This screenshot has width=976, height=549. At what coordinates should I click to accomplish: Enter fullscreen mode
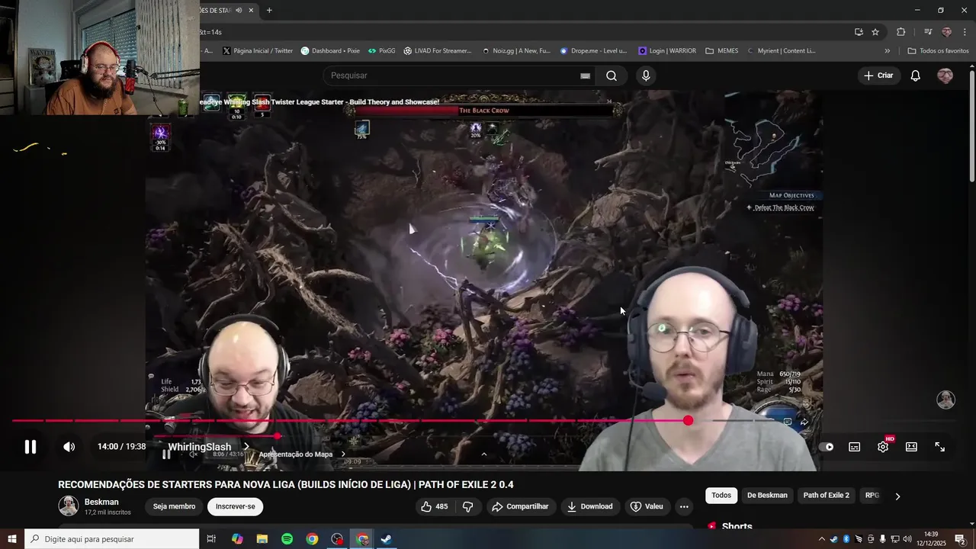coord(940,447)
